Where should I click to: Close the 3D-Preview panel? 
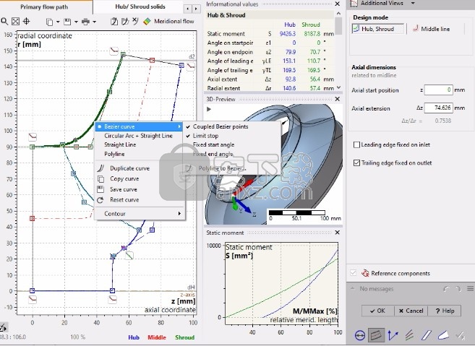[337, 99]
